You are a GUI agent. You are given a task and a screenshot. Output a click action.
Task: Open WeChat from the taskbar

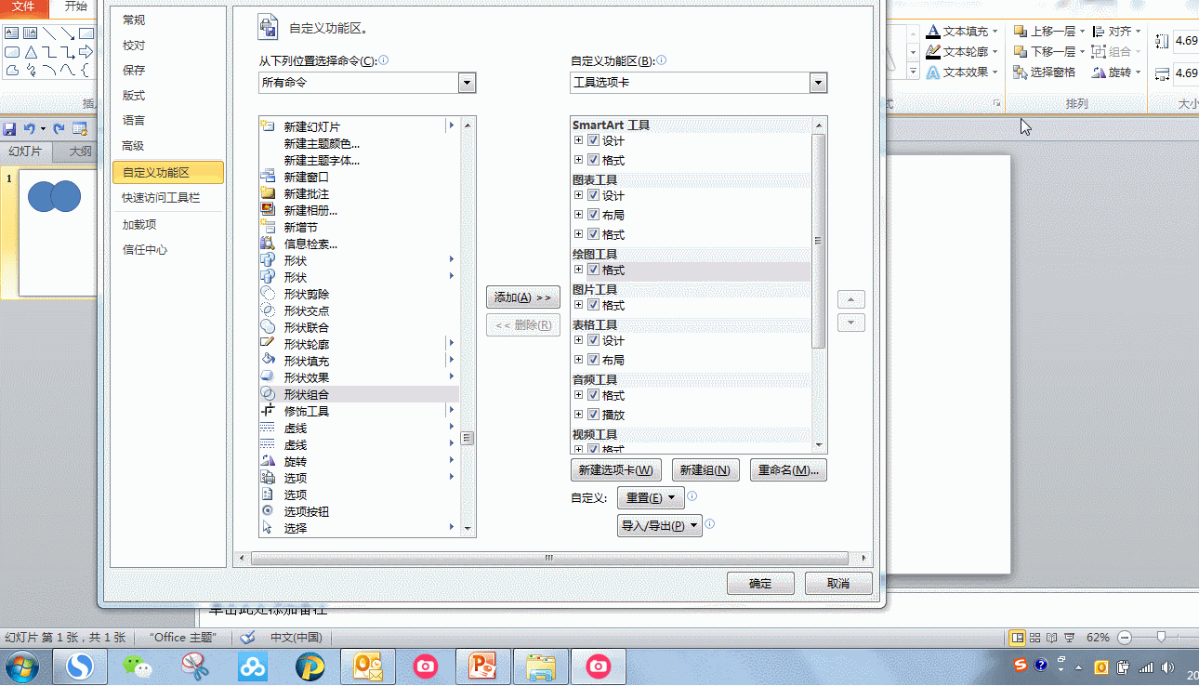pos(138,666)
